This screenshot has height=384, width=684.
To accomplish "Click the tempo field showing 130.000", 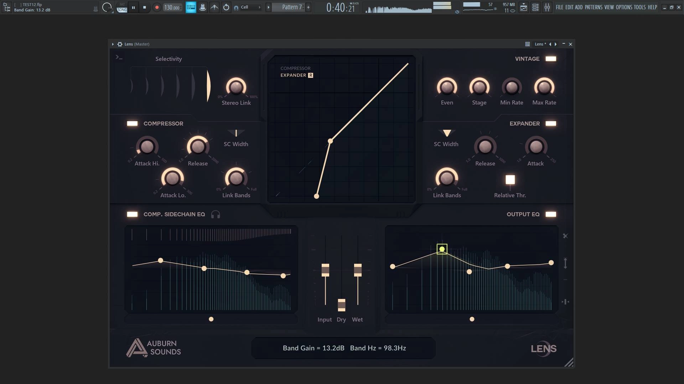I will (x=172, y=7).
